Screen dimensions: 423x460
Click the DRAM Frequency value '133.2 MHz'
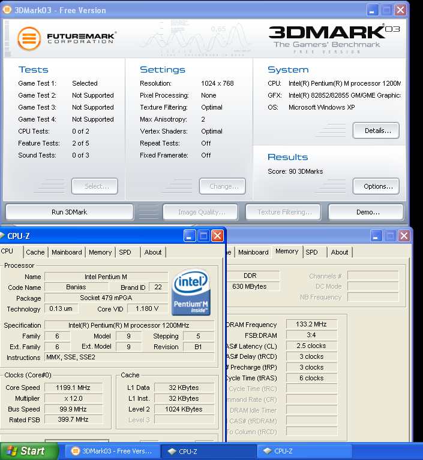311,324
